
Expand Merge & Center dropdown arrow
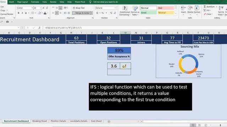92,13
